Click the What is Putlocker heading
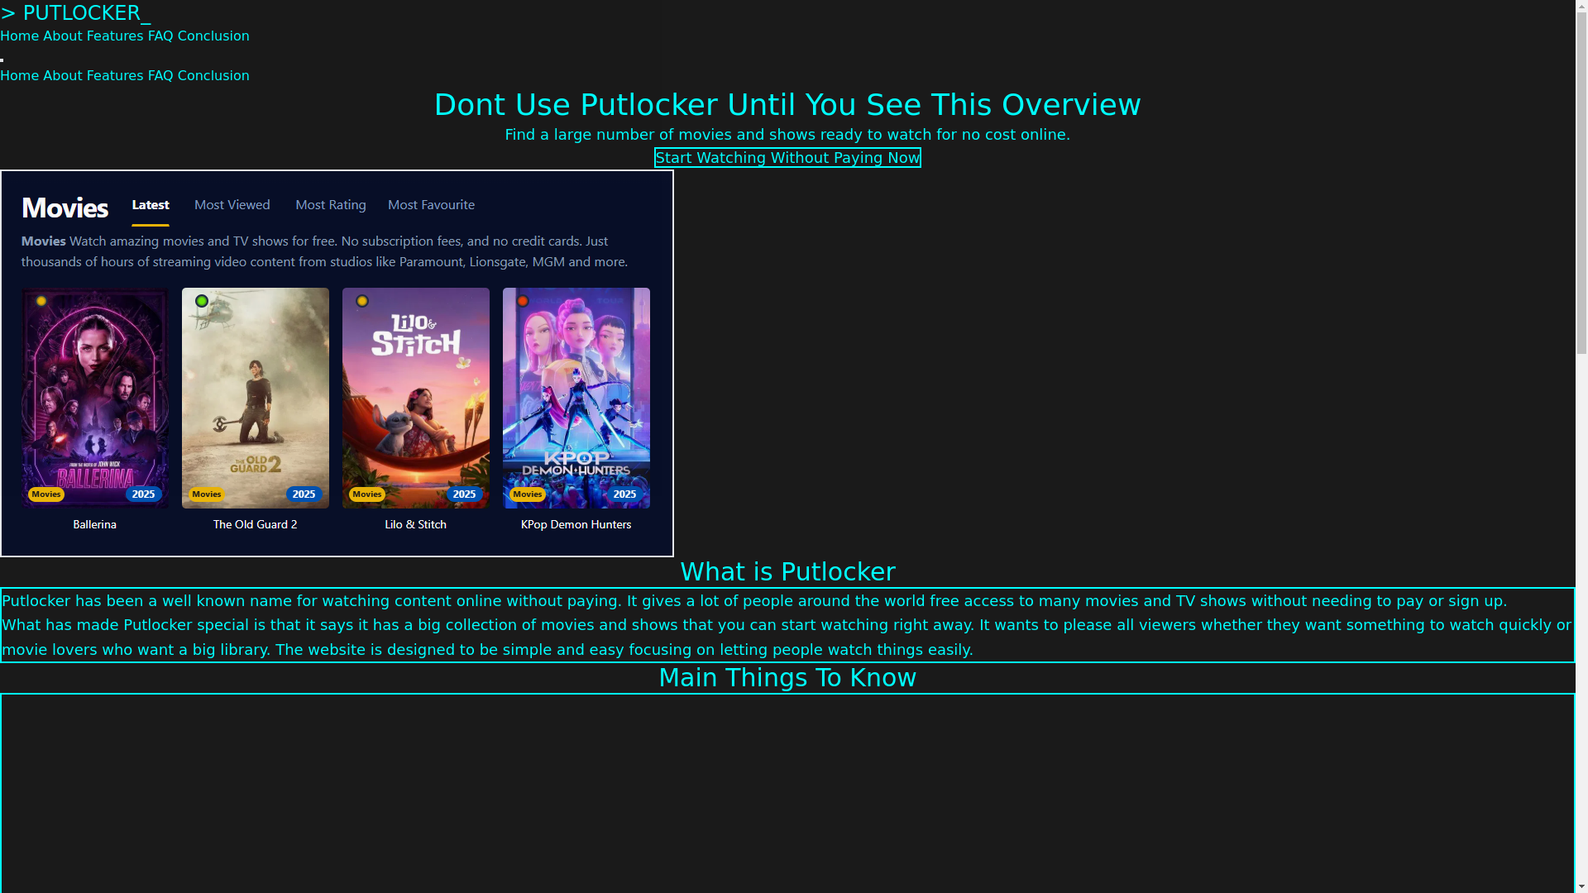Image resolution: width=1588 pixels, height=893 pixels. click(x=787, y=572)
